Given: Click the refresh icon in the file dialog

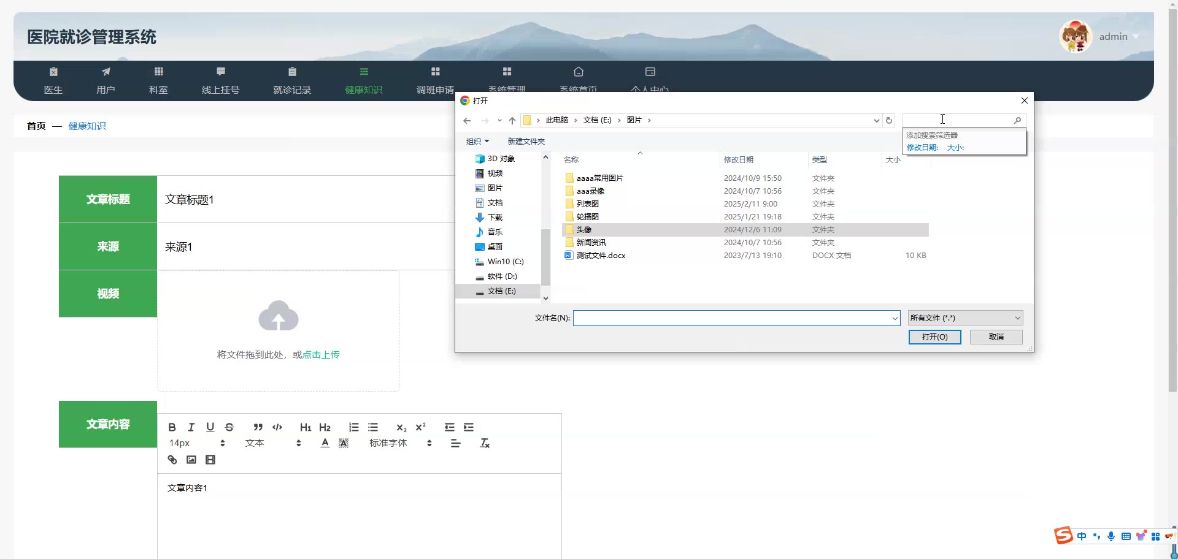Looking at the screenshot, I should pyautogui.click(x=889, y=120).
